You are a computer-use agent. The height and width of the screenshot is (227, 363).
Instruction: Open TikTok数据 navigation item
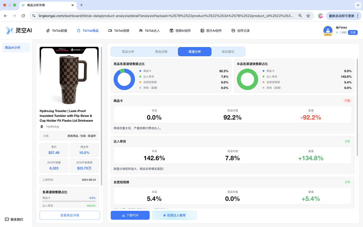pos(57,31)
